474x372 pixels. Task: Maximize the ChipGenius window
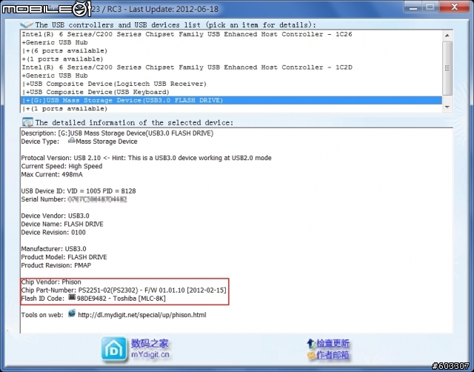coord(430,7)
